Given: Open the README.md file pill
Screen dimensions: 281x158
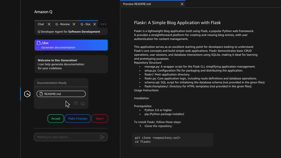Looking at the screenshot, I should coord(61,94).
